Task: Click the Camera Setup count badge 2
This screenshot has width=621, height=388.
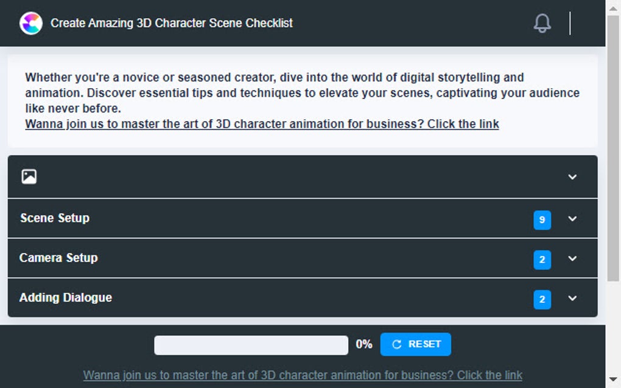Action: 542,260
